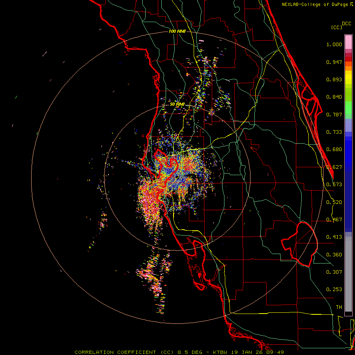Click the 0.733 legend value
The width and height of the screenshot is (355, 355).
coord(334,132)
